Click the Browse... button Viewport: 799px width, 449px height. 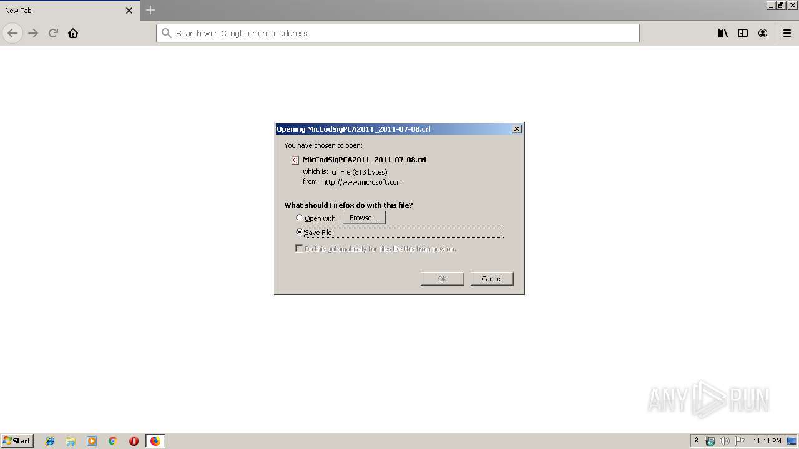364,218
